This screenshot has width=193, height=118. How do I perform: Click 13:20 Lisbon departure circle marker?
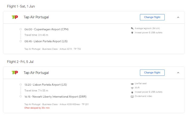pyautogui.click(x=21, y=85)
